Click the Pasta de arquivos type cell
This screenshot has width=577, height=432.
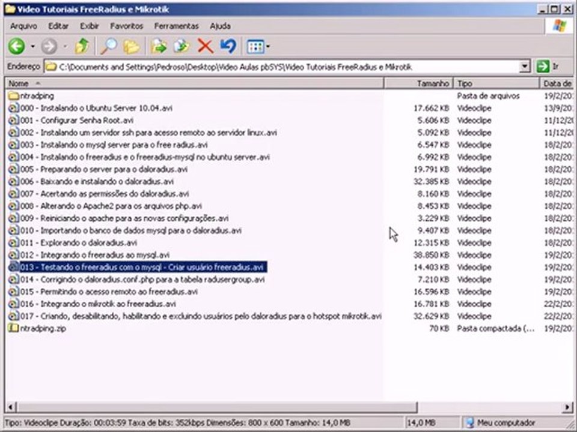tap(488, 96)
